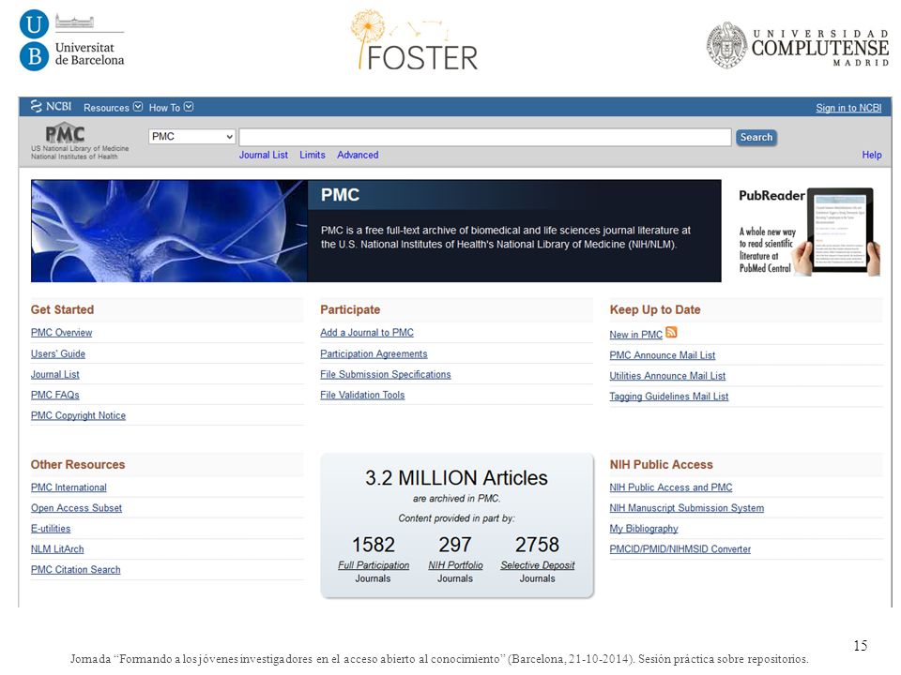Viewport: 901px width, 675px height.
Task: Open Users' Guide link
Action: click(x=58, y=353)
